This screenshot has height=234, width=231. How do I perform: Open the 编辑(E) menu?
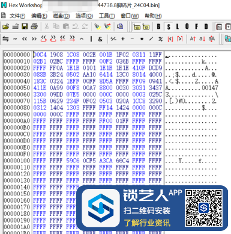click(x=39, y=16)
